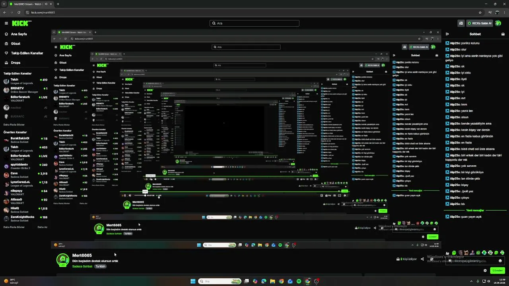Open Spotify from the taskbar
This screenshot has width=509, height=286.
point(299,281)
